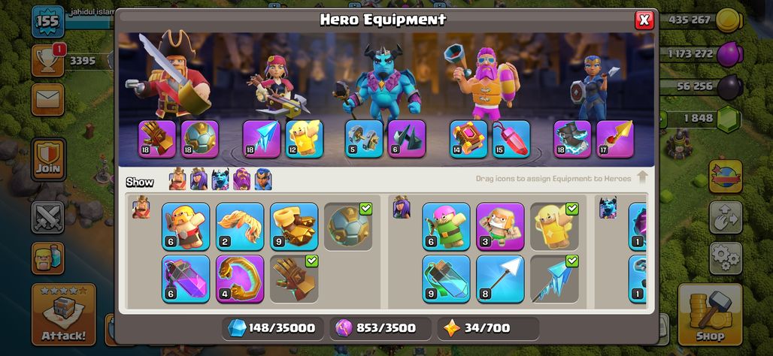
Task: Select the Royal Champion's Rocket Spear slot
Action: click(x=615, y=140)
